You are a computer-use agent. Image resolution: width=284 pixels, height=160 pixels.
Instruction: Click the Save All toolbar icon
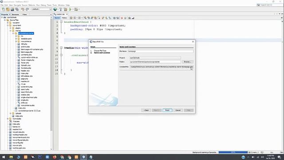pos(17,9)
